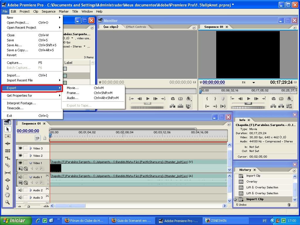Image resolution: width=300 pixels, height=225 pixels.
Task: Open Output settings in program monitor
Action: 289,98
